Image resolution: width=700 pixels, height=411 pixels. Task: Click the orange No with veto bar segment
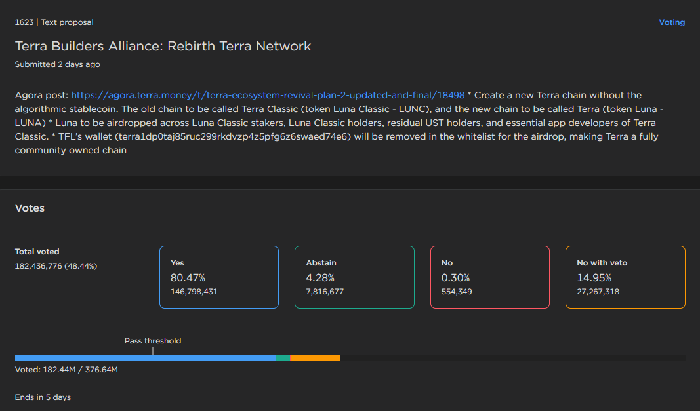[x=315, y=358]
